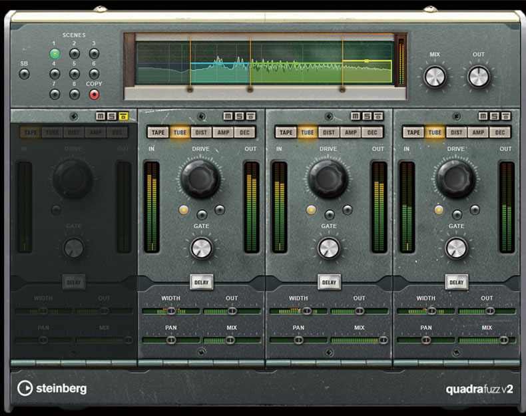Toggle the SB single band button
This screenshot has width=526, height=416.
tap(24, 74)
